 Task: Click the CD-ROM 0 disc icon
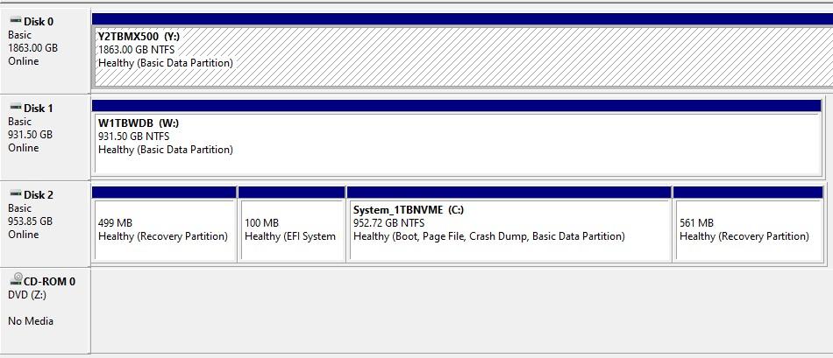coord(17,279)
